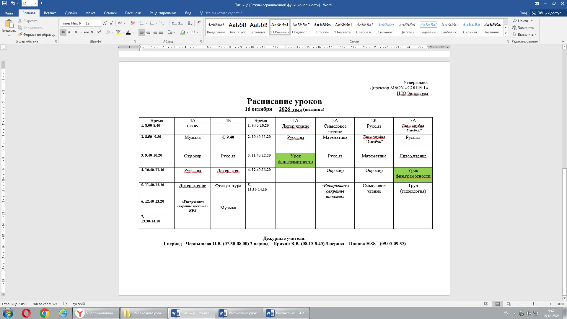Open the font name dropdown Times New Roman

tap(83, 23)
